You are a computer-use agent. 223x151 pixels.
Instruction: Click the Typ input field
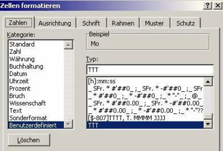point(150,70)
